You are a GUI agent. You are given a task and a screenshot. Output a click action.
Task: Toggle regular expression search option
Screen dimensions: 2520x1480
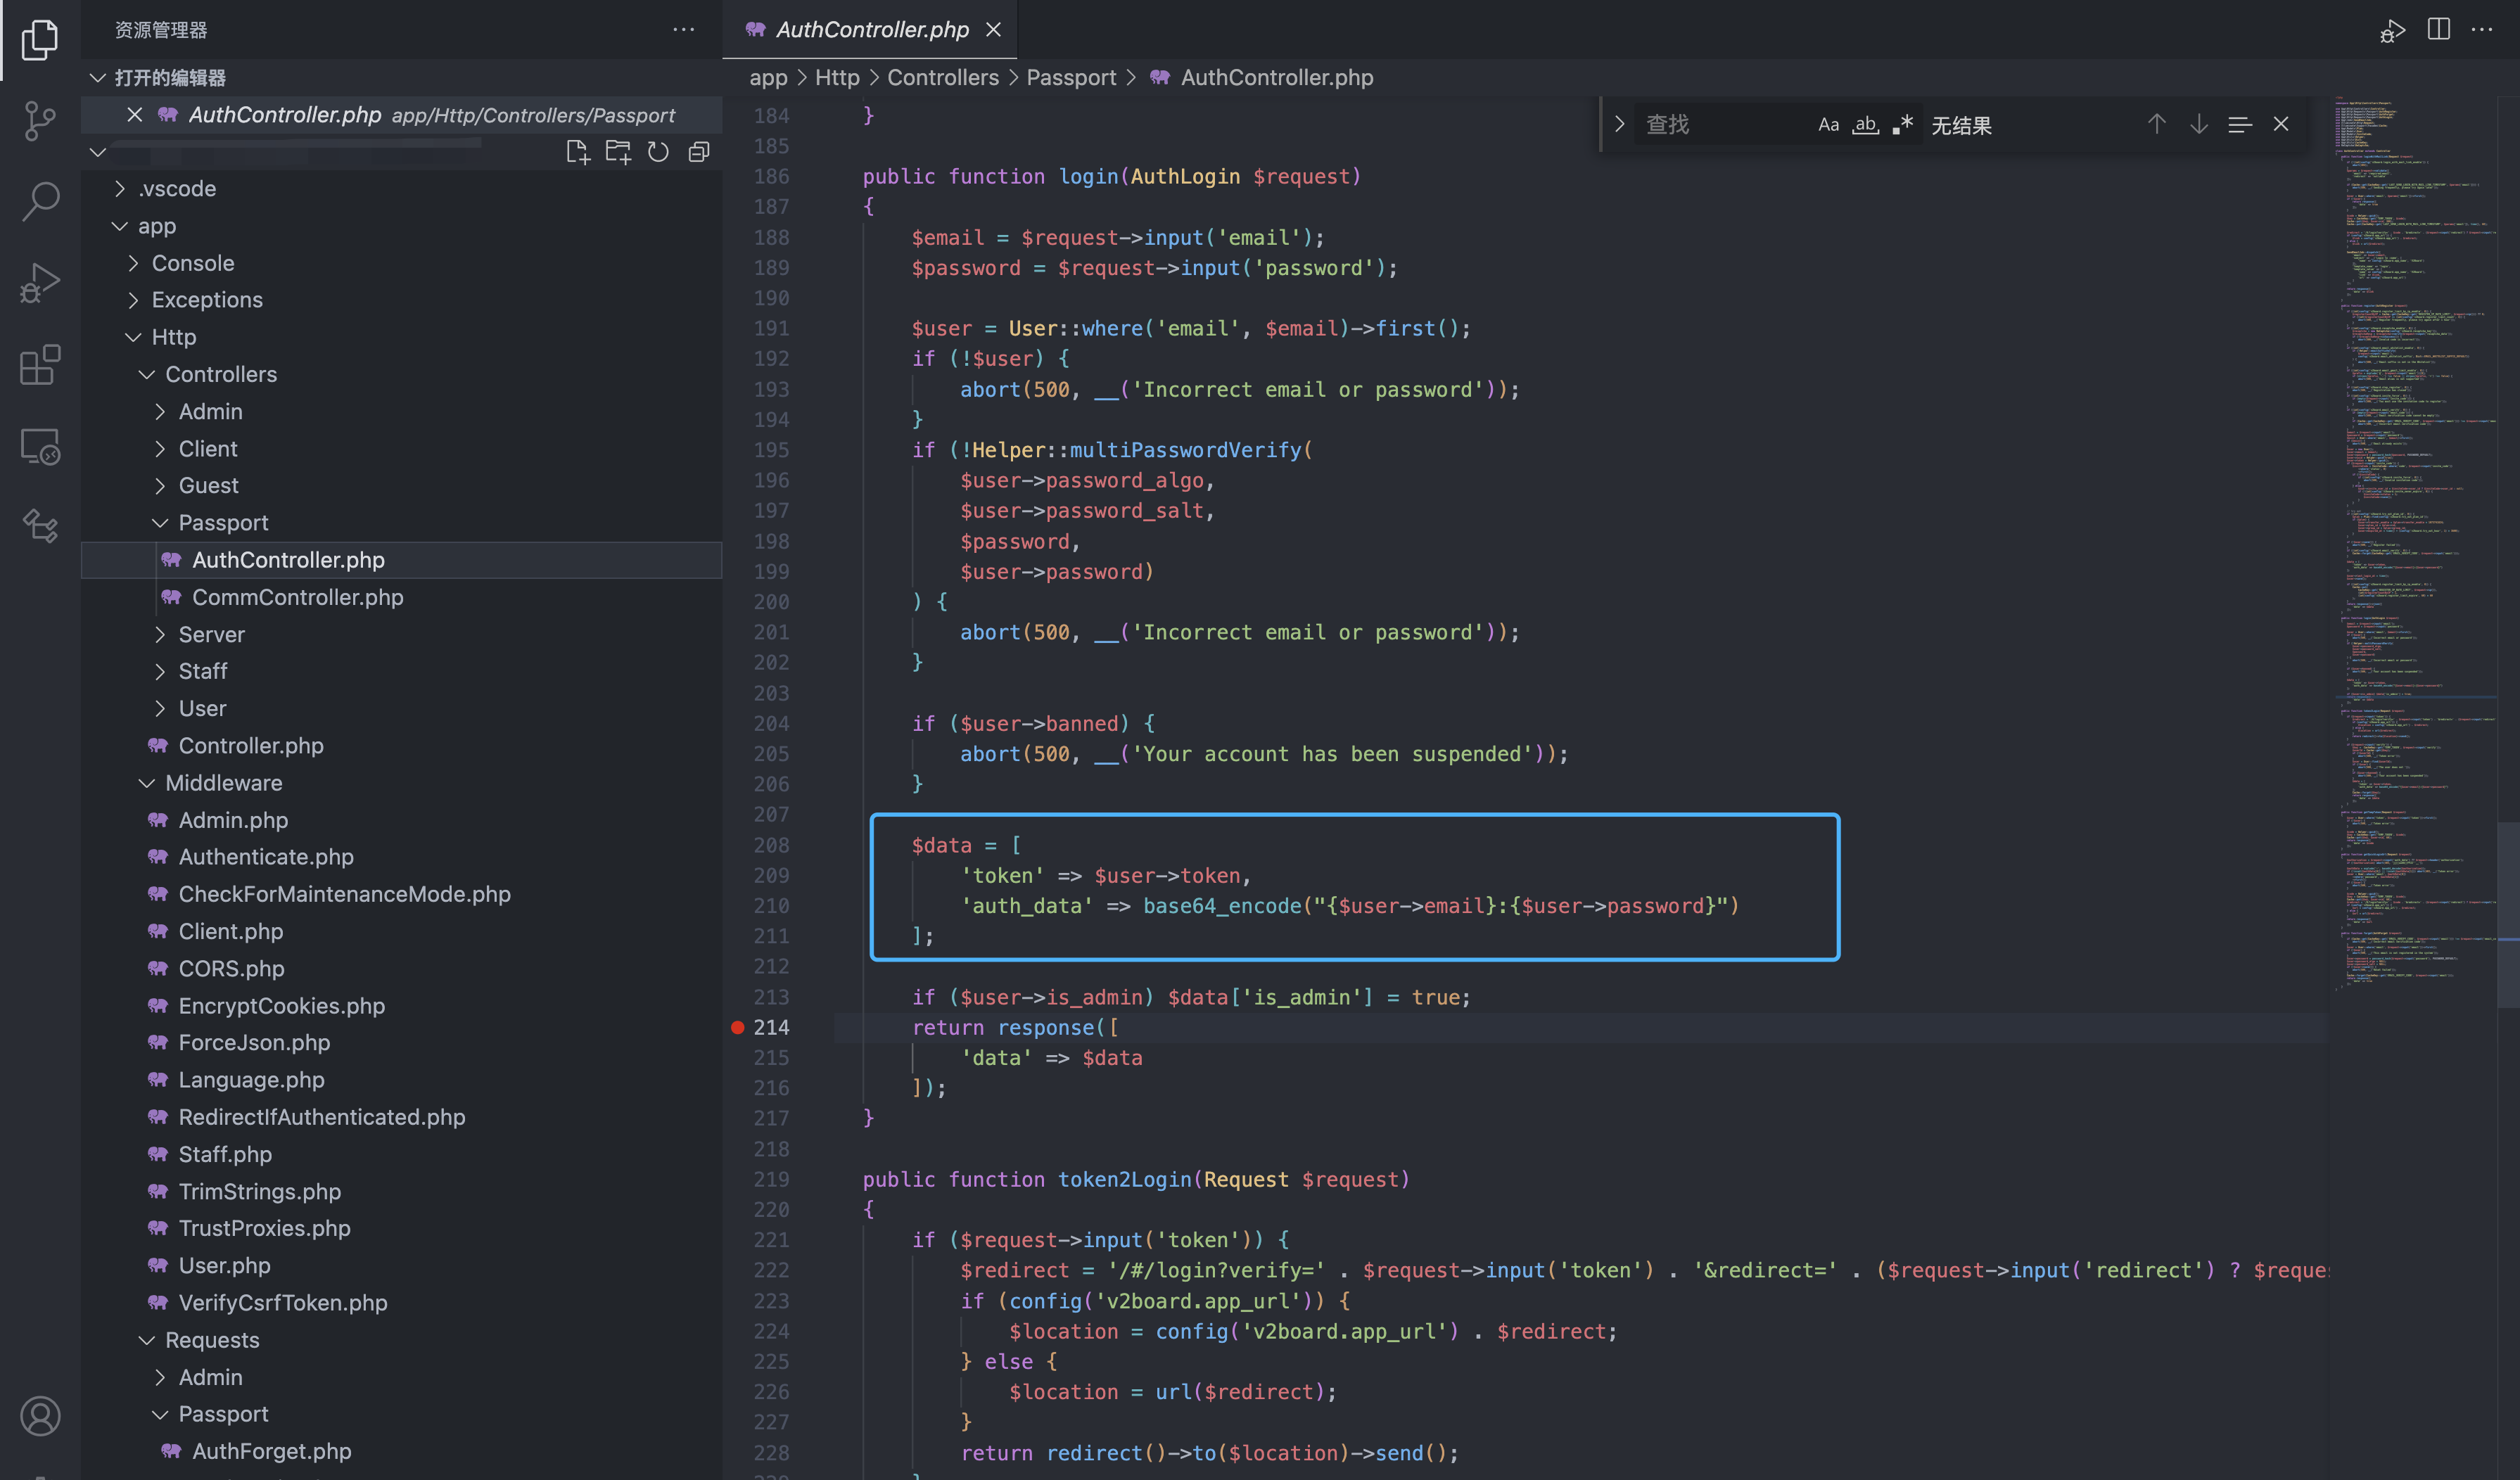(1902, 125)
